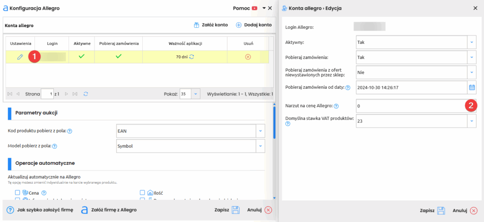Viewport: 484px width, 222px height.
Task: Toggle the green Aktywne checkmark in account row
Action: [x=81, y=57]
